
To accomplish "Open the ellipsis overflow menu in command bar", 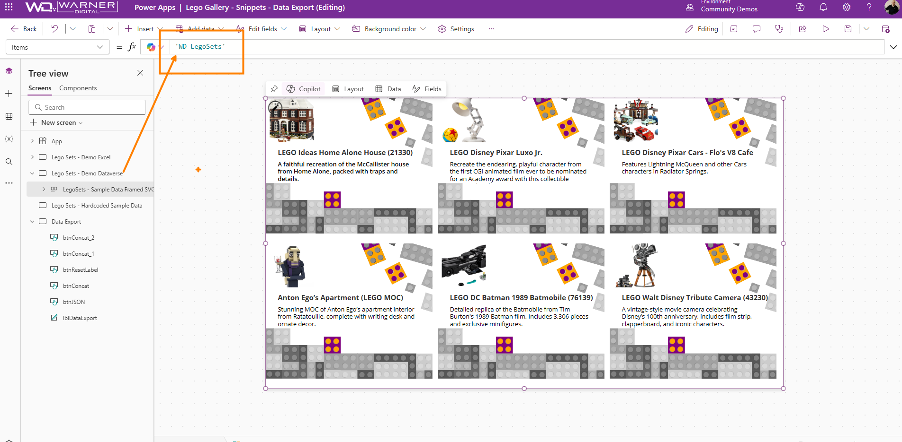I will pyautogui.click(x=491, y=29).
